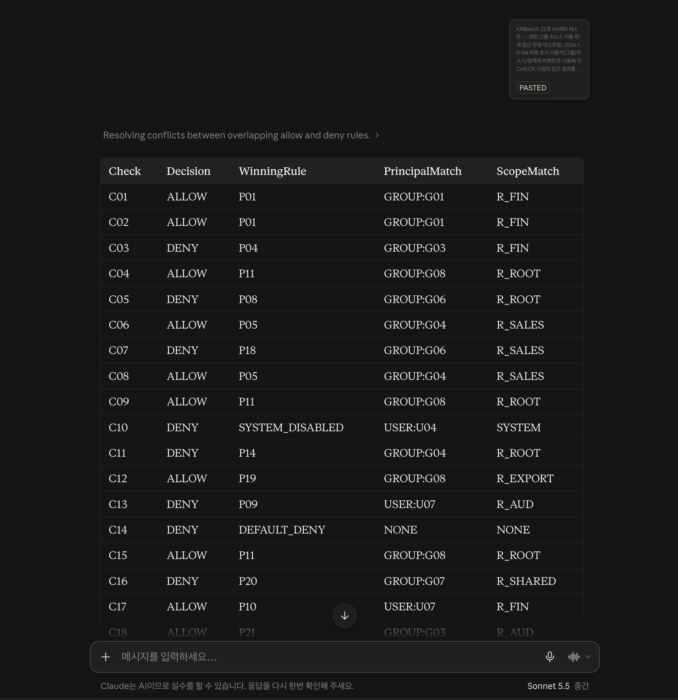Click the SYSTEM scope cell
The image size is (678, 700).
[518, 427]
